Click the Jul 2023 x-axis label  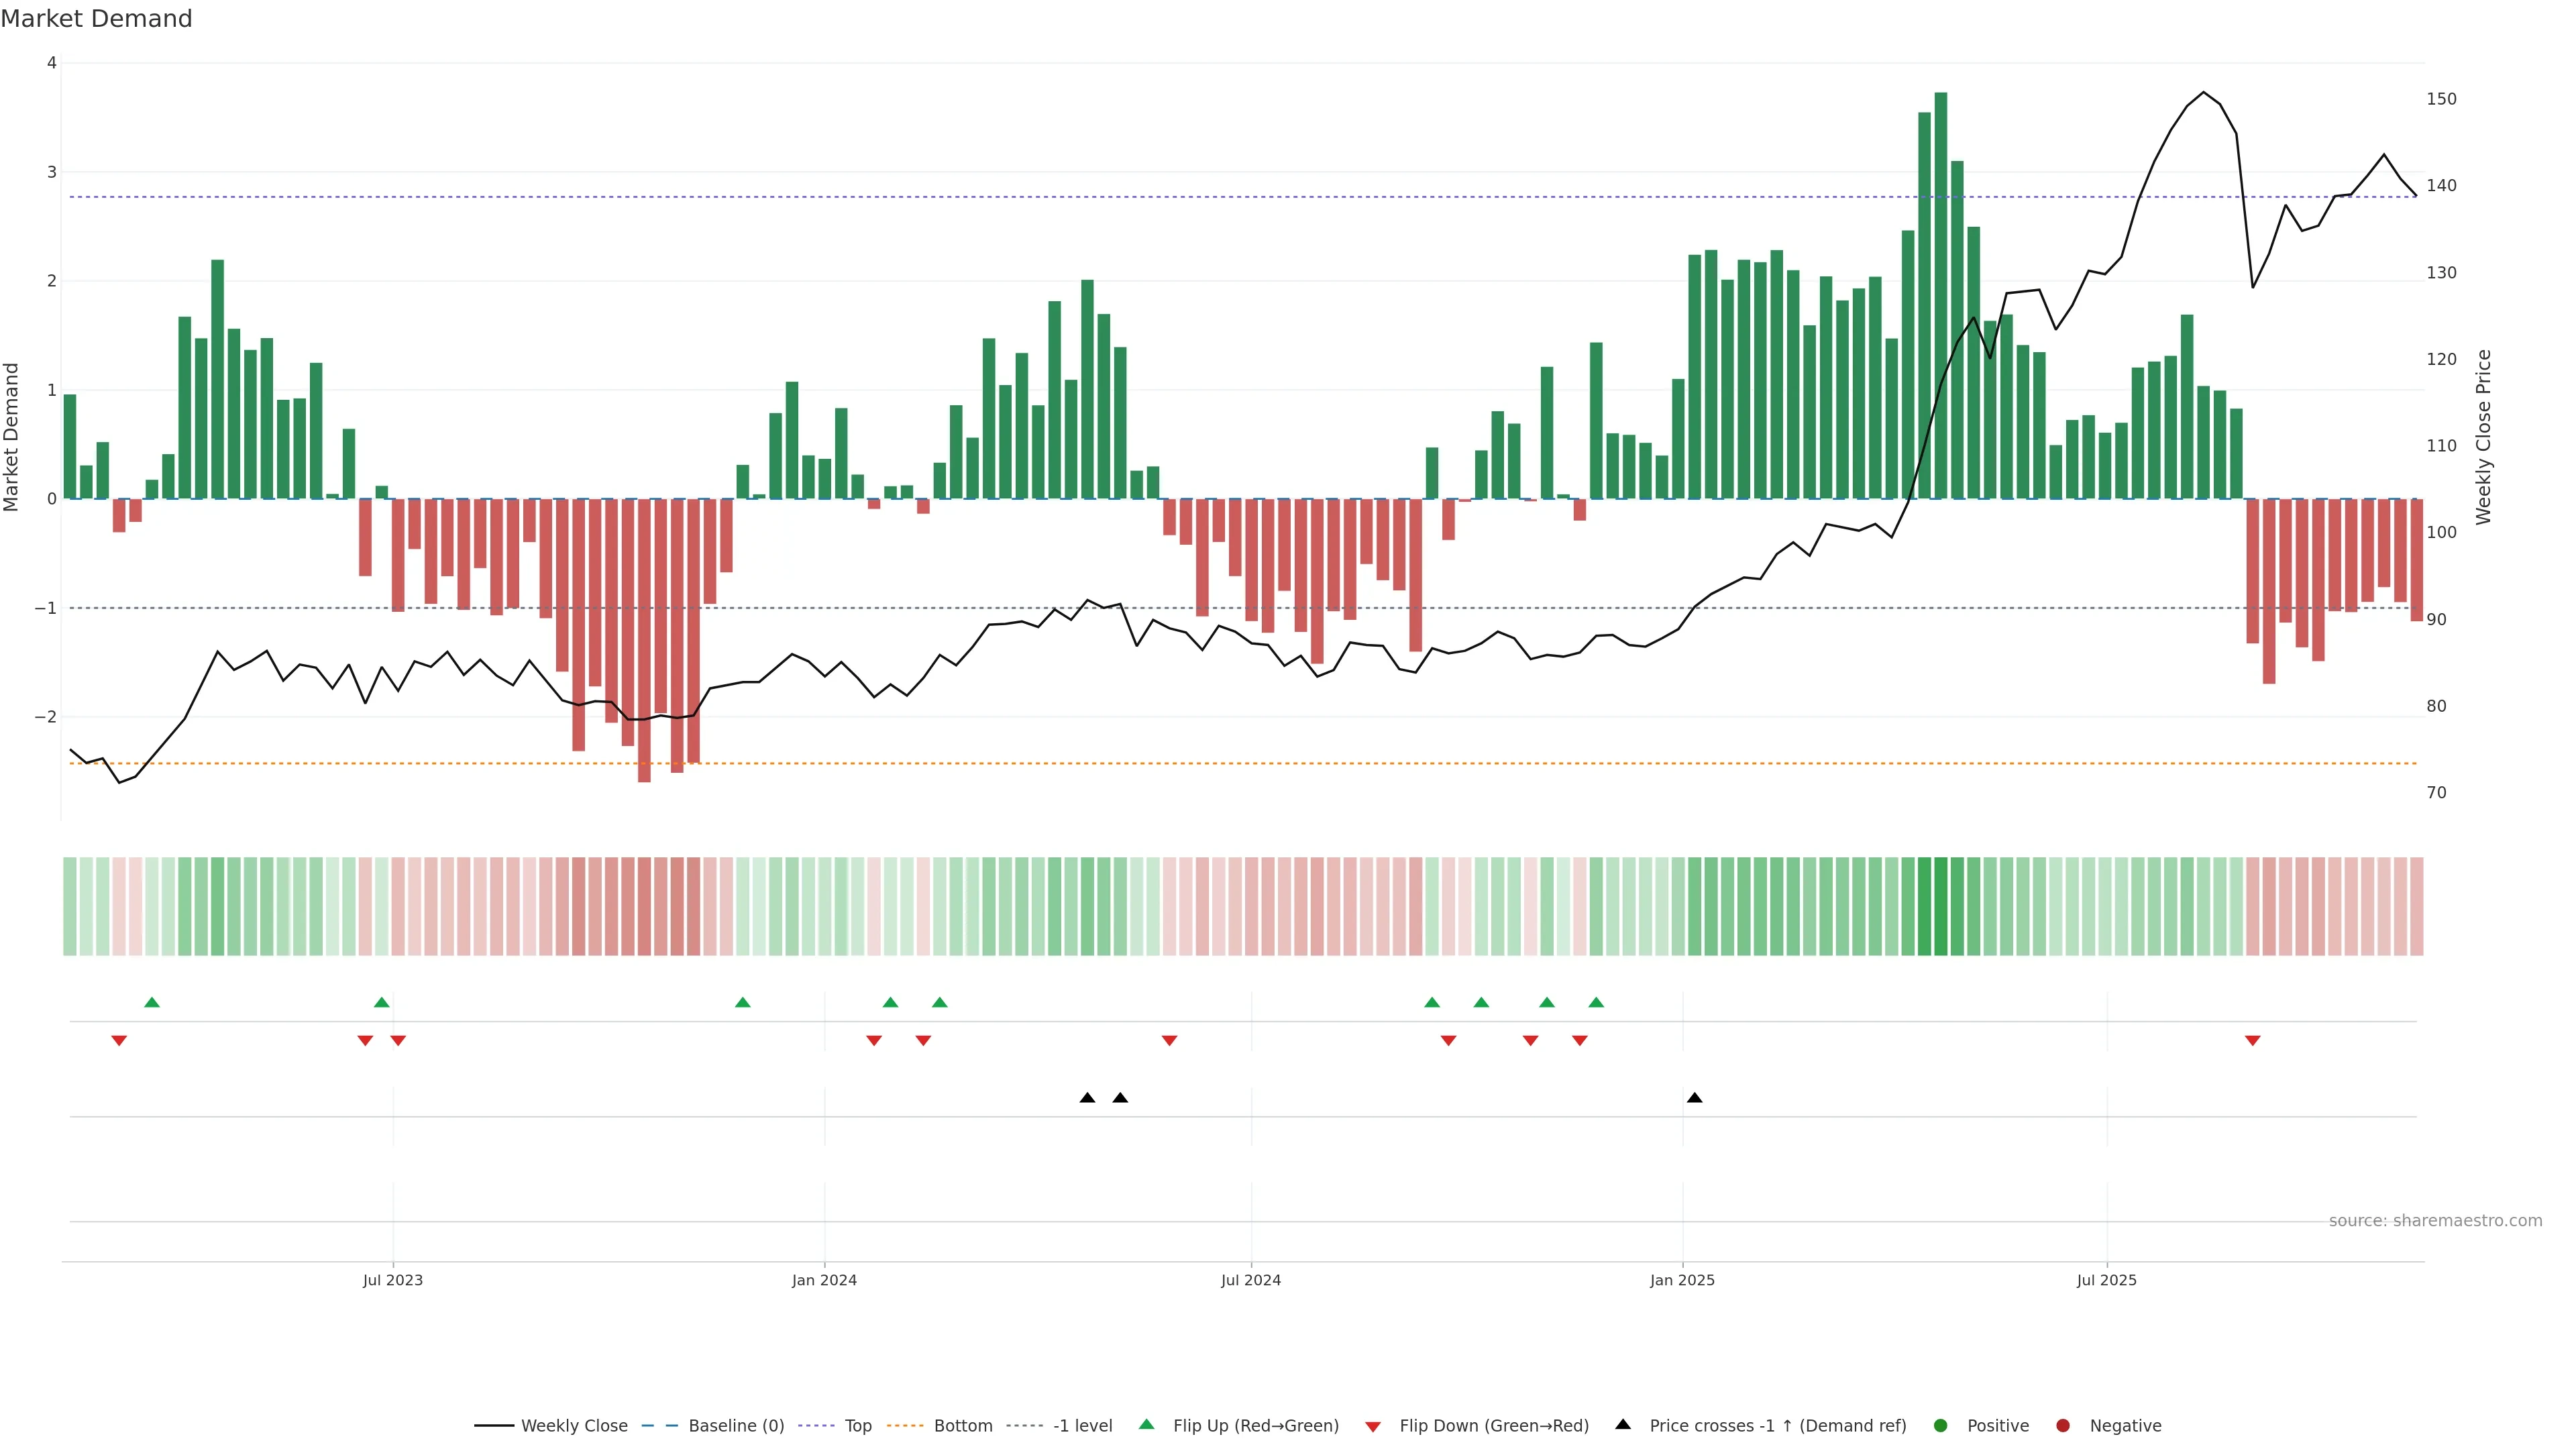pos(392,1280)
